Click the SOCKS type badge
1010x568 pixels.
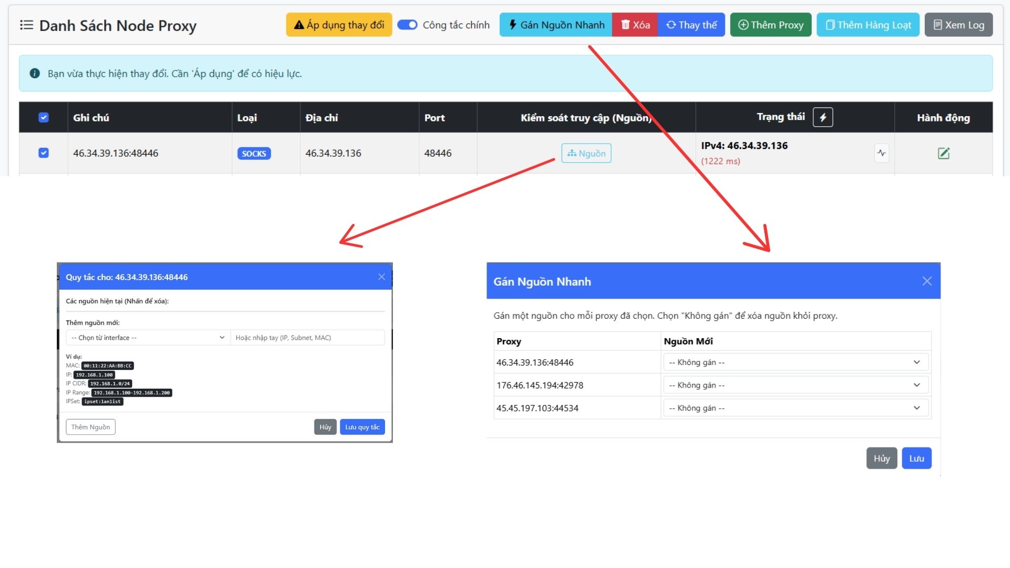(x=254, y=154)
